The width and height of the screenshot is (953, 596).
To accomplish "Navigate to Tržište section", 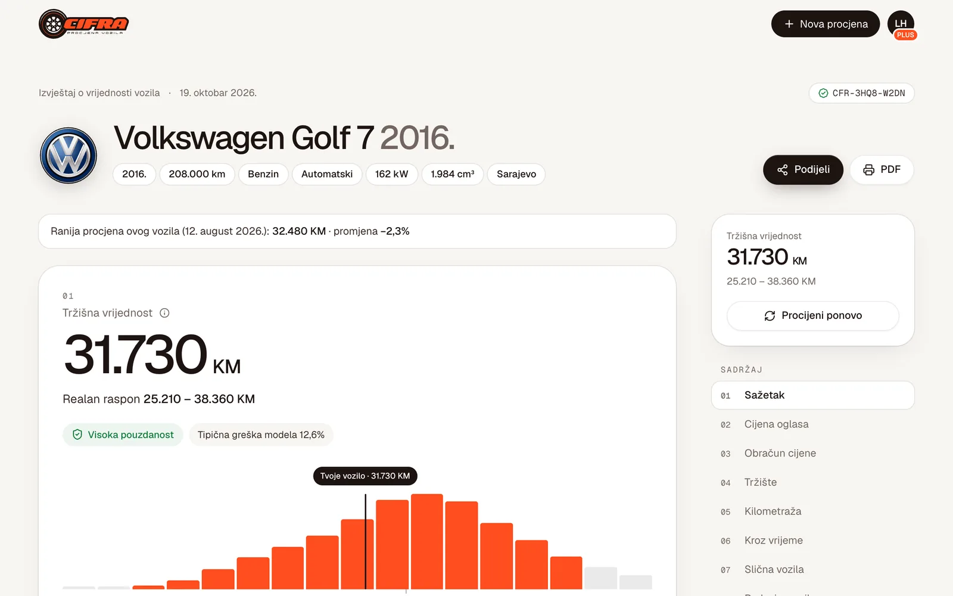I will [x=812, y=482].
